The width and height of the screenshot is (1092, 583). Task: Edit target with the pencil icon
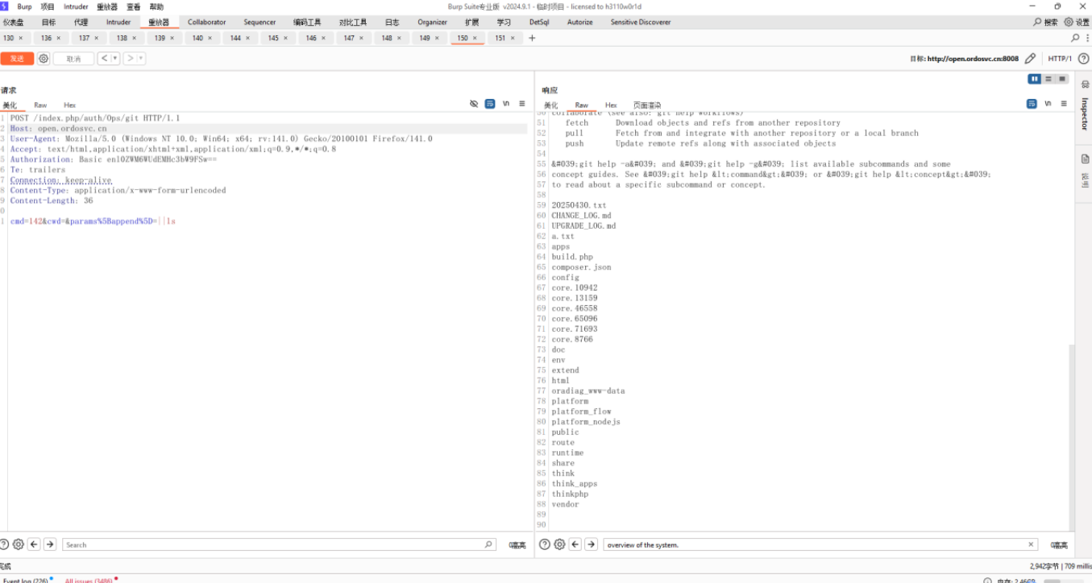pyautogui.click(x=1030, y=59)
